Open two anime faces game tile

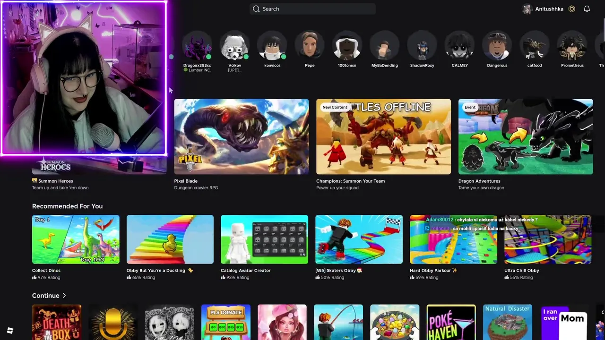click(169, 323)
